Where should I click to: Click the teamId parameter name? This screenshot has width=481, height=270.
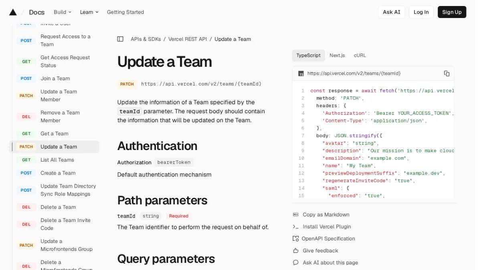click(126, 216)
